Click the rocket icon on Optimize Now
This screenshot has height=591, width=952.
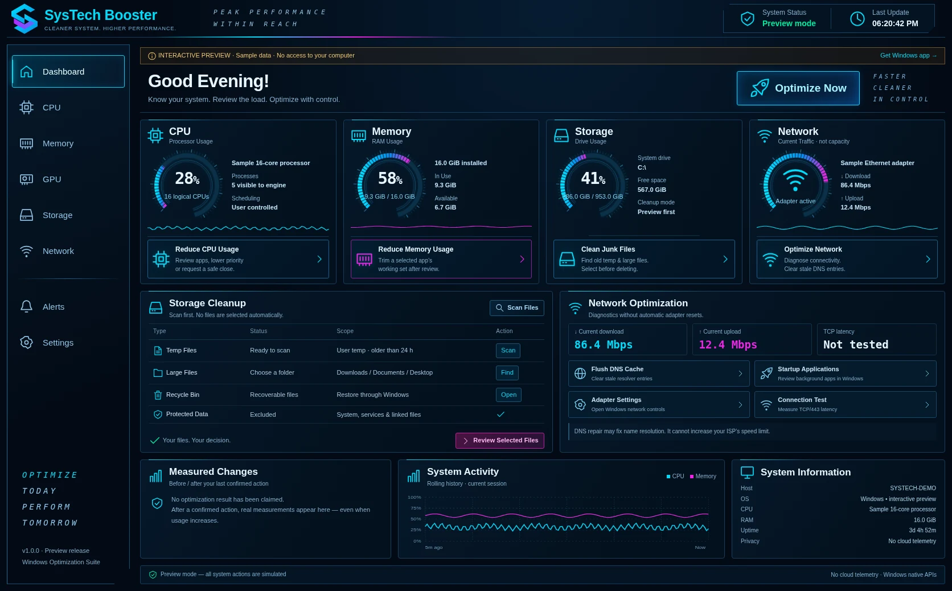point(760,88)
